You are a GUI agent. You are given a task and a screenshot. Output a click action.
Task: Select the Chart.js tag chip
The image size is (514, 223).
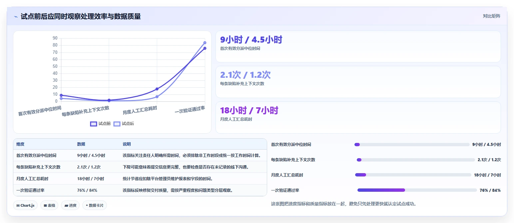(26, 205)
